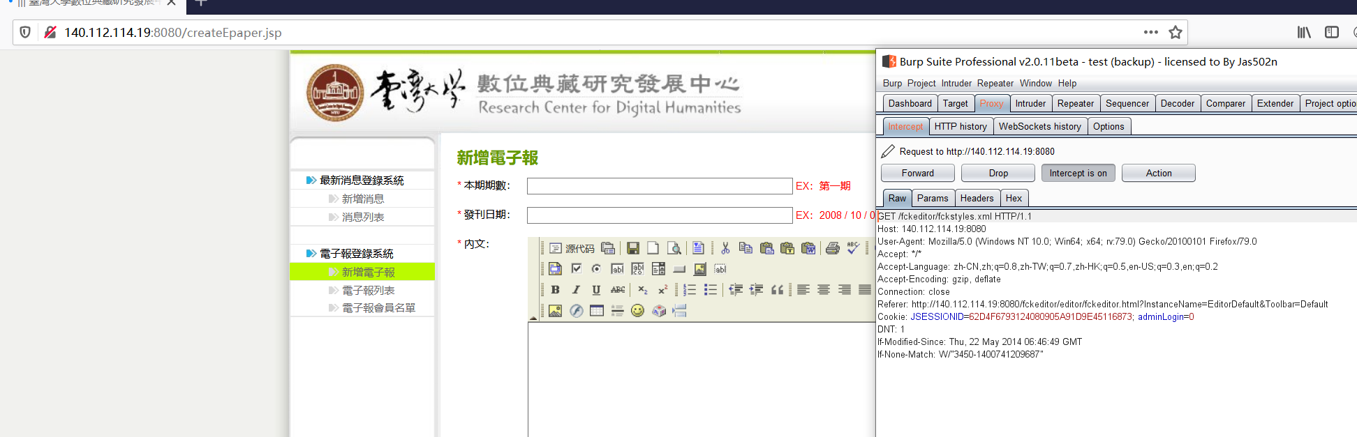The height and width of the screenshot is (437, 1357).
Task: Switch to the Headers view tab
Action: (x=977, y=198)
